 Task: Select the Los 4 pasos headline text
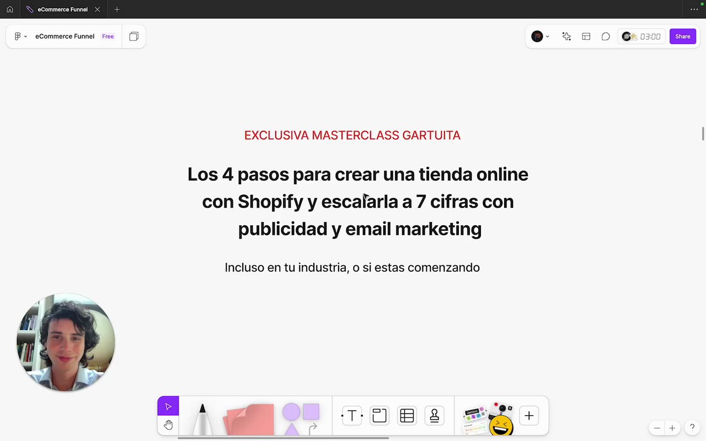pos(357,201)
